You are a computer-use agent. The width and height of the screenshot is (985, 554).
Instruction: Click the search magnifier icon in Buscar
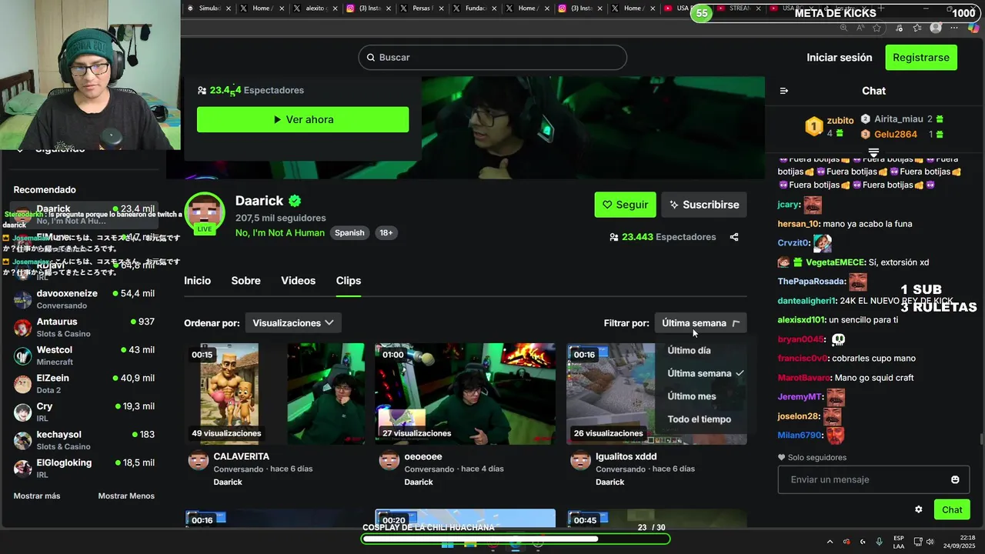(371, 58)
